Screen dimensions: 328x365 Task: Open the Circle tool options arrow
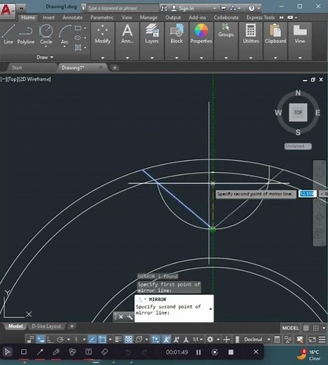click(46, 46)
